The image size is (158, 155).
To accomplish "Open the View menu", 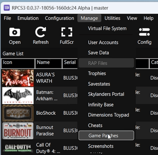I will click(132, 18).
